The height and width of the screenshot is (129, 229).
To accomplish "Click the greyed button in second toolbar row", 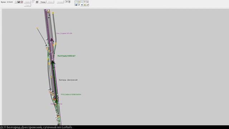I will click(27, 5).
